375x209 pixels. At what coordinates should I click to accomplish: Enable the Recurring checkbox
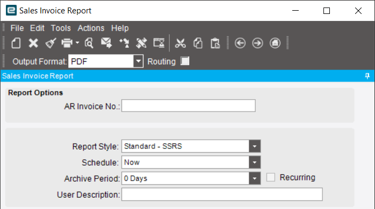click(270, 177)
